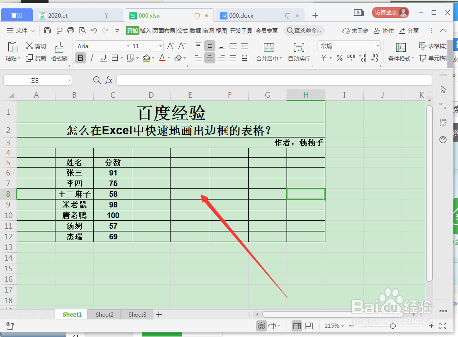The height and width of the screenshot is (337, 458).
Task: Expand the fill color dropdown arrow
Action: [x=153, y=58]
